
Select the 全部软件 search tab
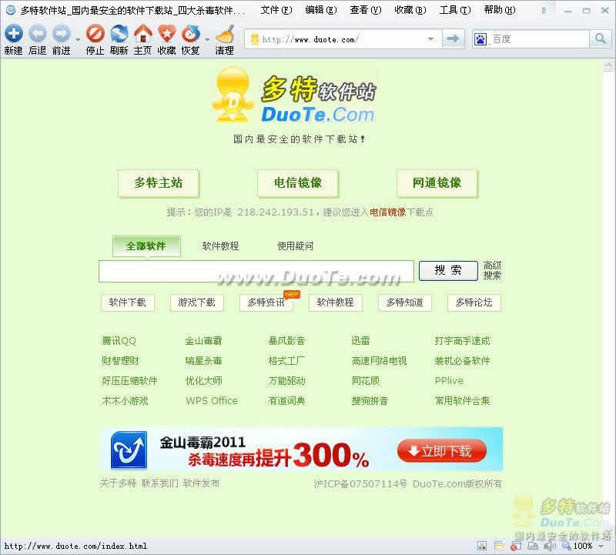tap(146, 246)
